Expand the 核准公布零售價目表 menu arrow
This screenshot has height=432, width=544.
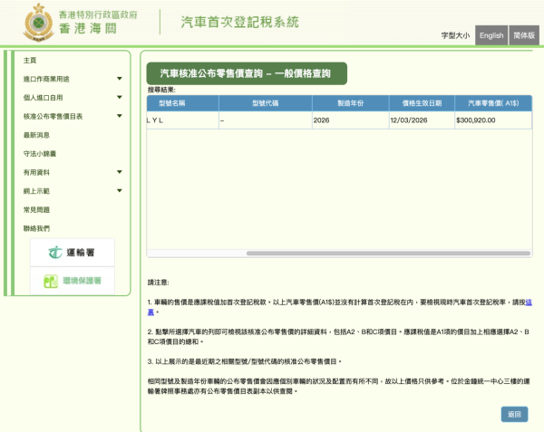pyautogui.click(x=120, y=116)
